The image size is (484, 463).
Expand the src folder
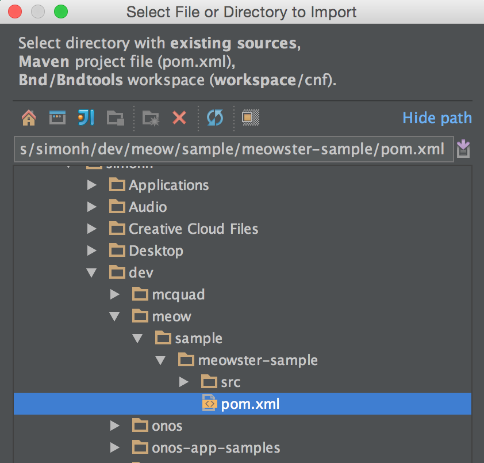coord(183,382)
